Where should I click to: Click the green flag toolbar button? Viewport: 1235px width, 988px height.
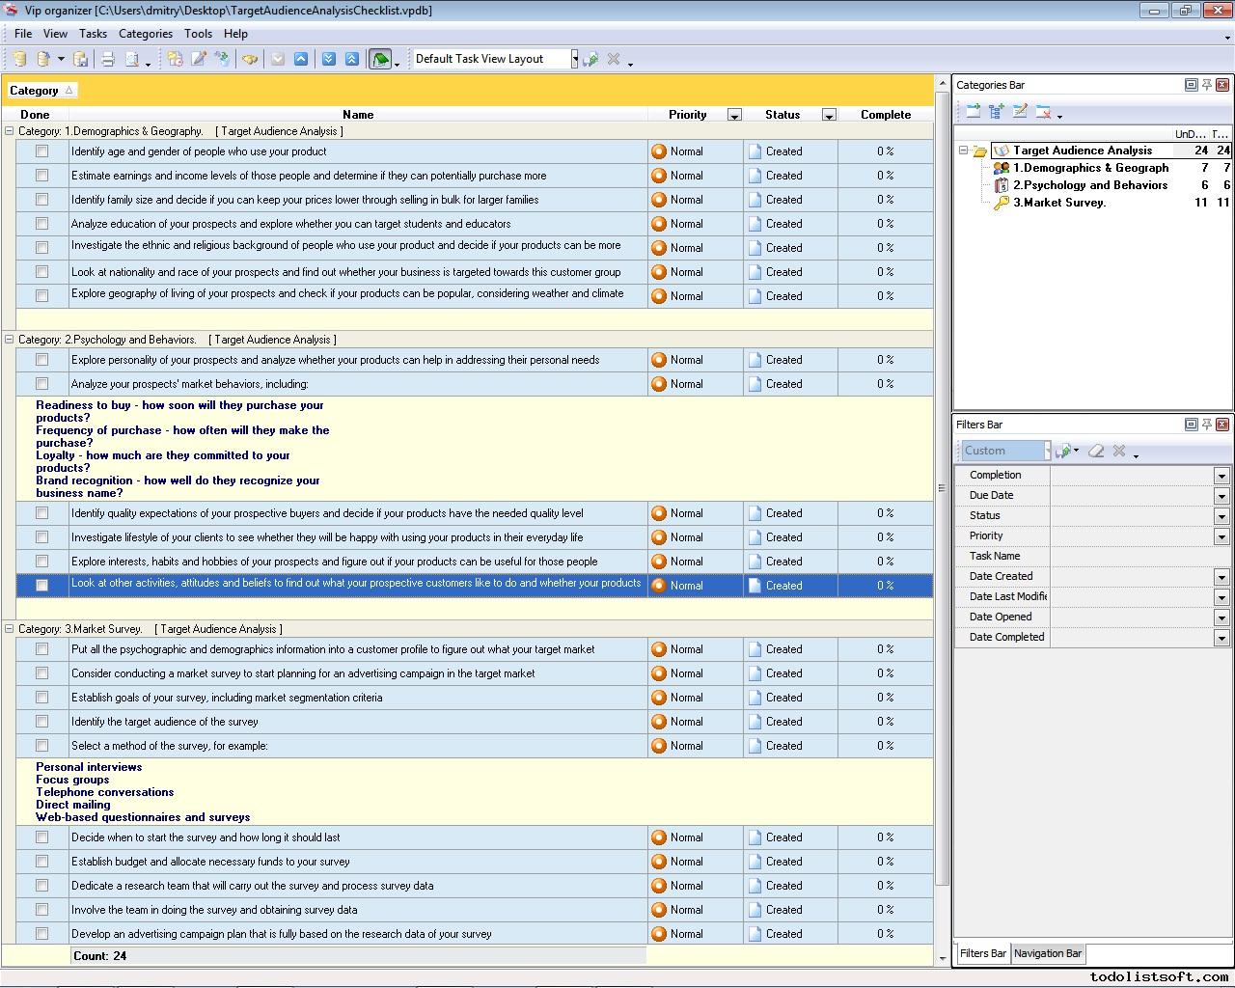[380, 59]
